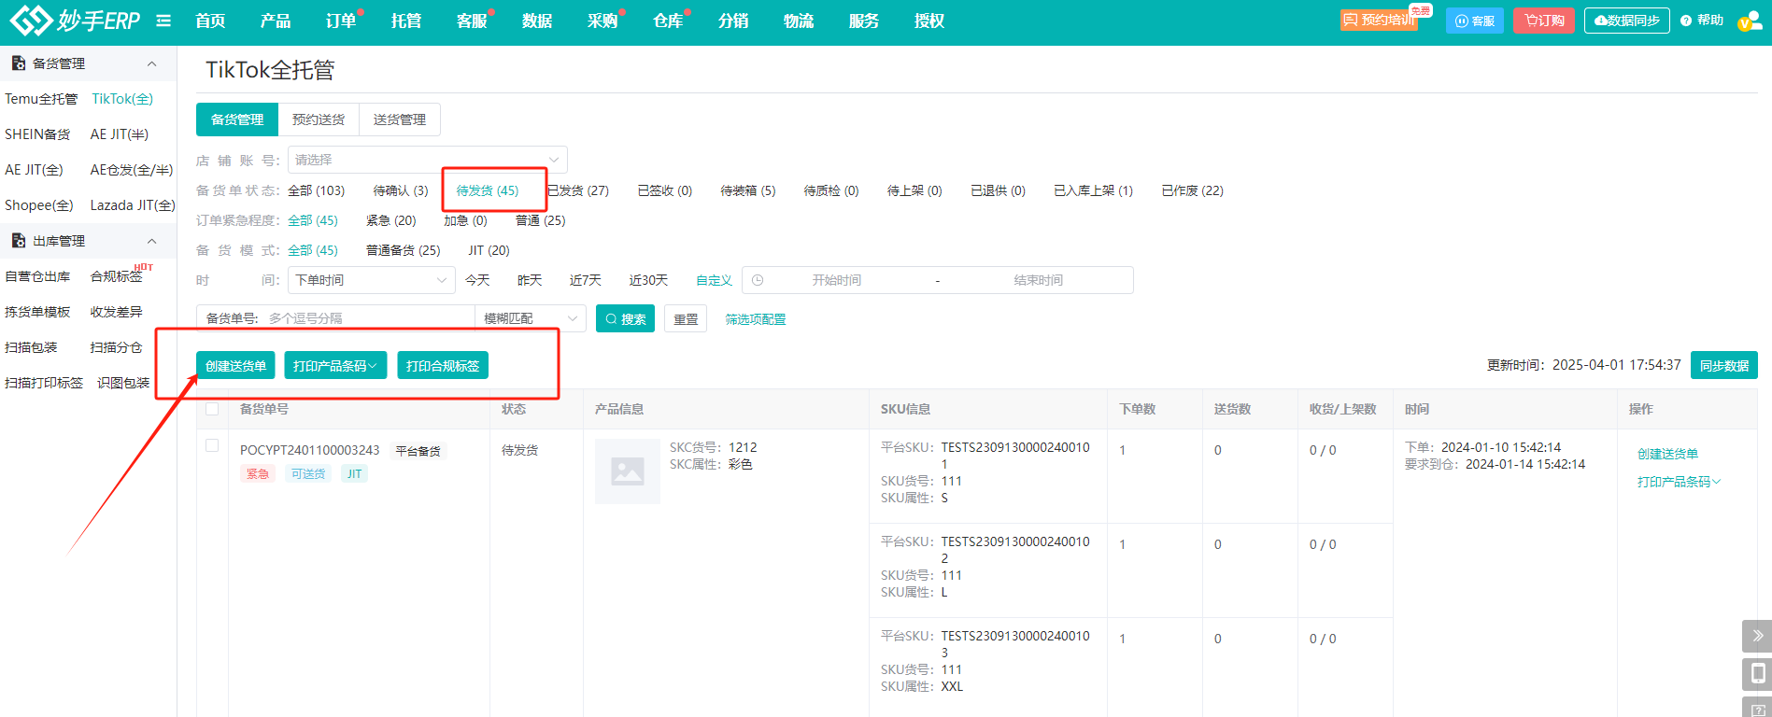Image resolution: width=1772 pixels, height=717 pixels.
Task: Open Lazada JIT(全) in the sidebar
Action: click(x=133, y=205)
